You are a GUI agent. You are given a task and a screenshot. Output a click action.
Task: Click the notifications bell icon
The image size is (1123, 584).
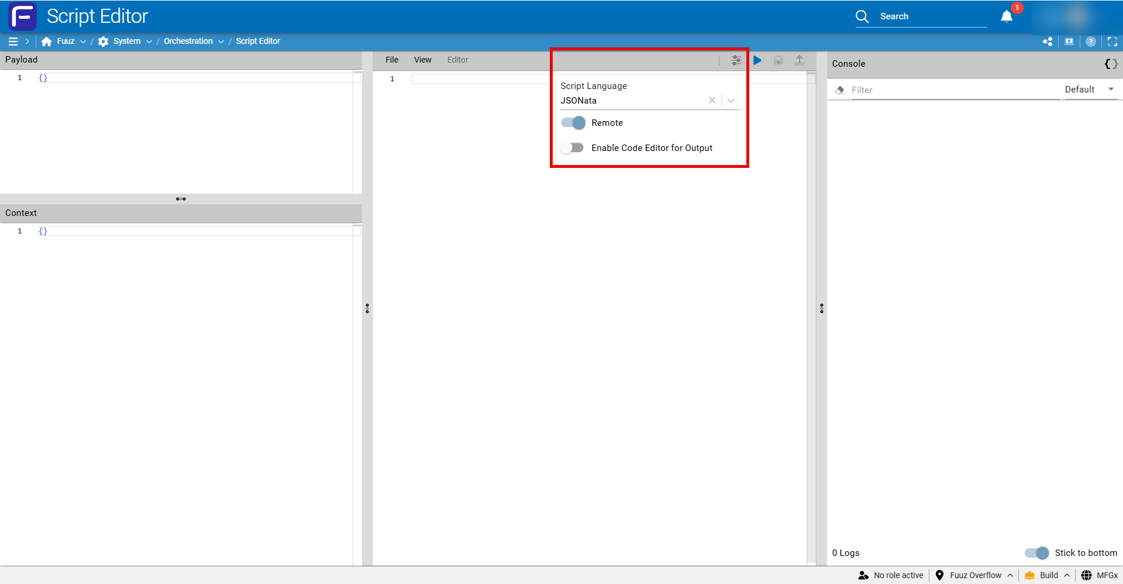coord(1007,16)
